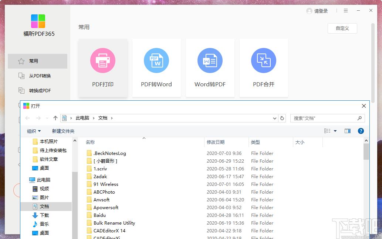Click 新建文件夹 button
382x239 pixels.
coord(63,131)
